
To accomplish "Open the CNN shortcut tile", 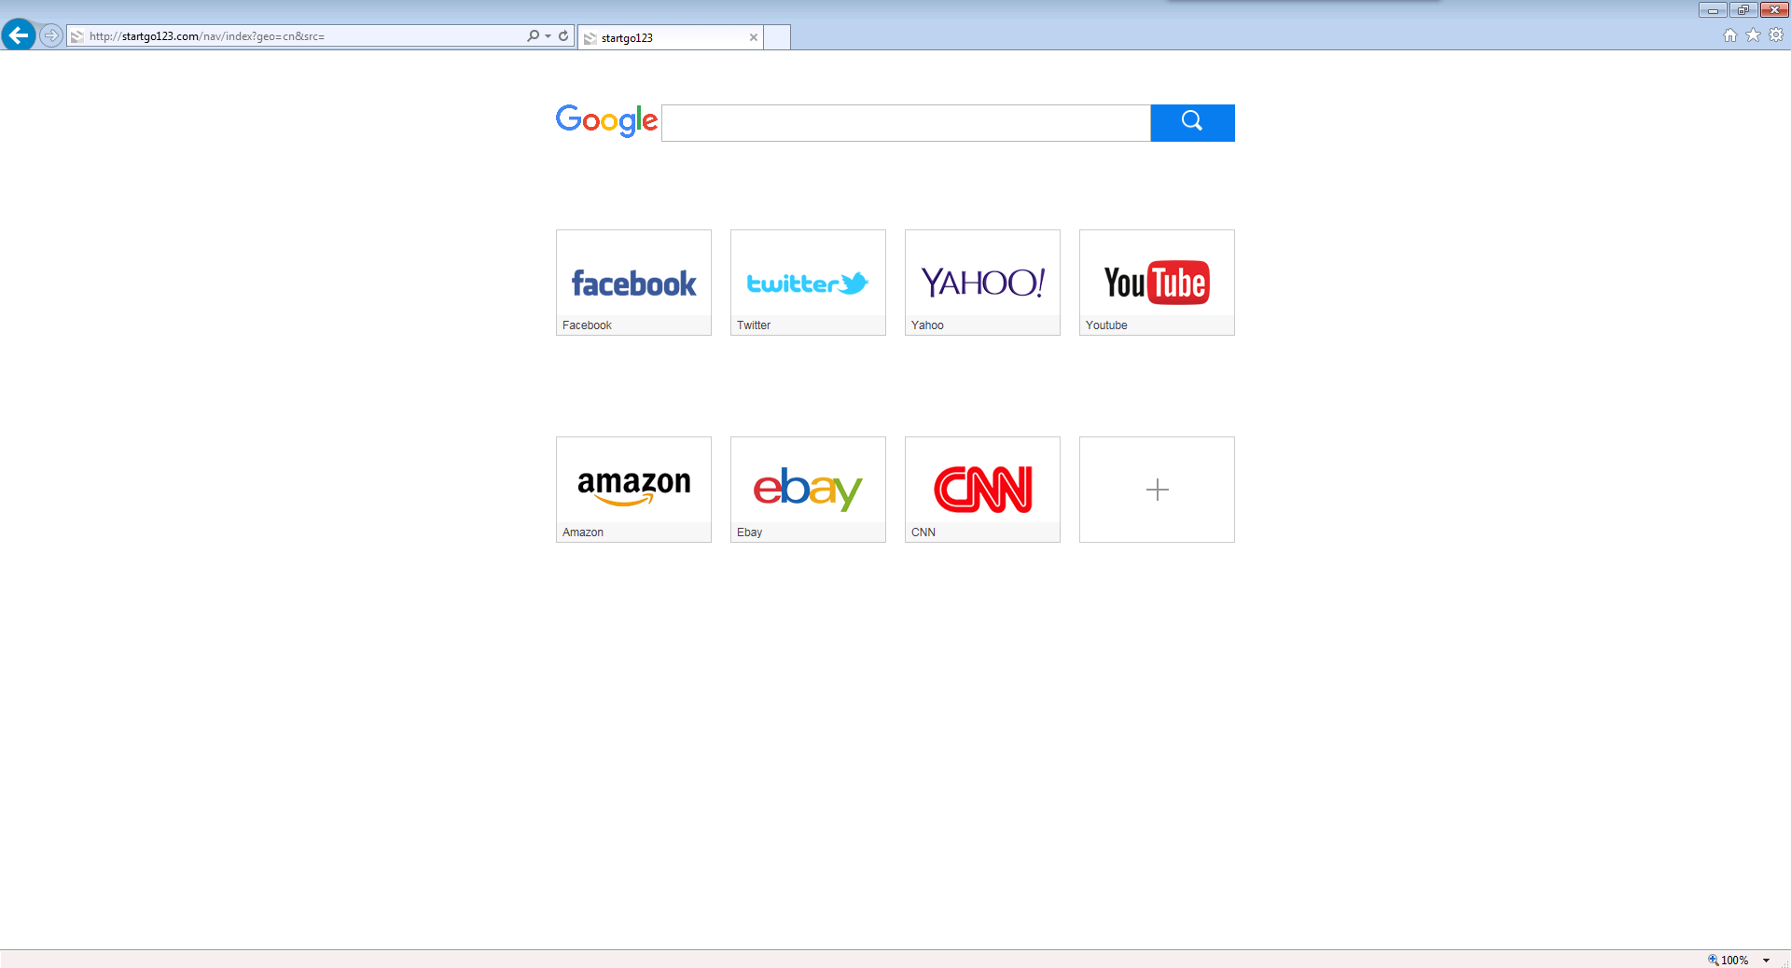I will (982, 490).
